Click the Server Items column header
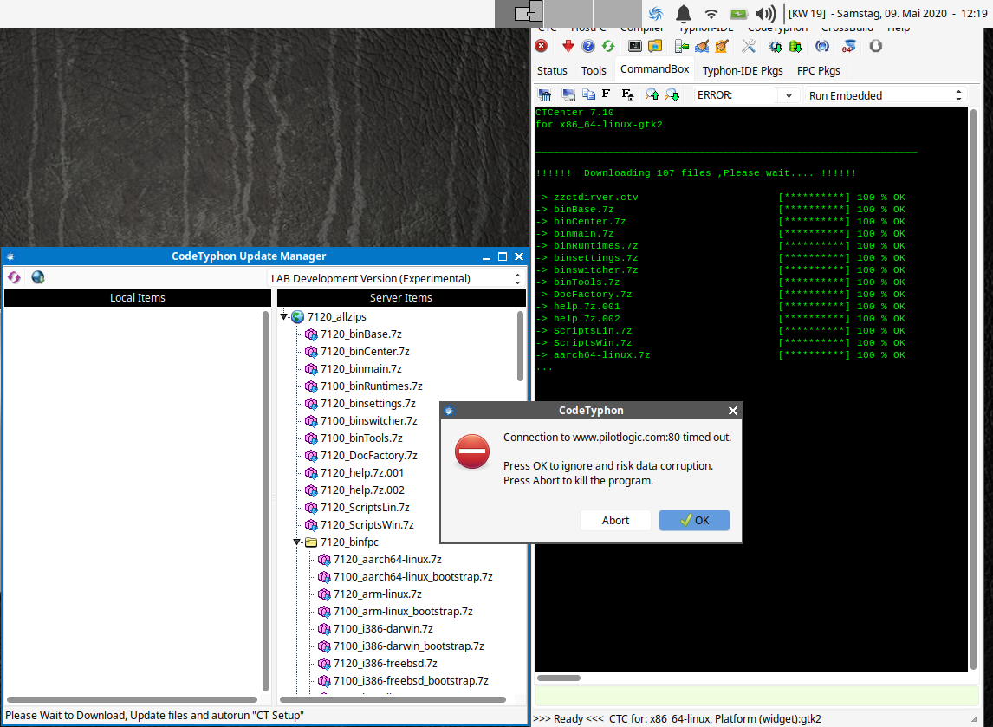 pyautogui.click(x=401, y=297)
